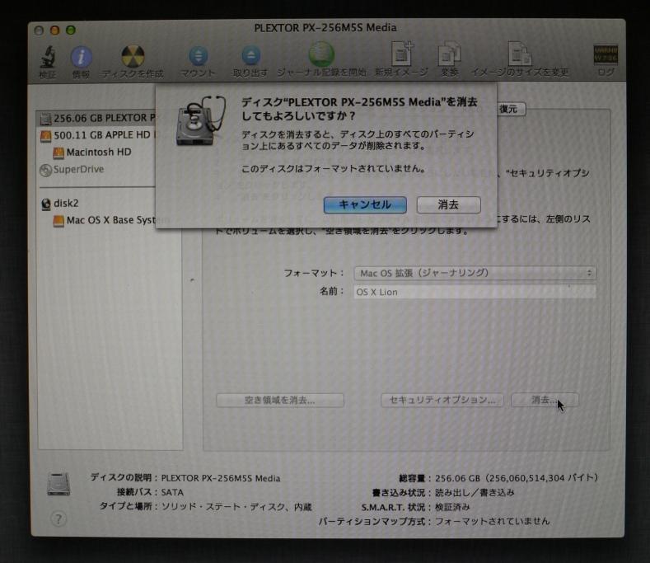Click the 500.11 GB APPLE HD drive icon
650x563 pixels.
45,136
